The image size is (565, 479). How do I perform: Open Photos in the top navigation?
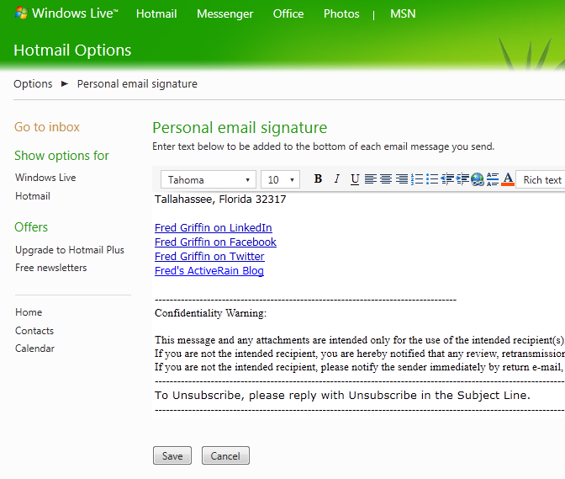pos(341,13)
